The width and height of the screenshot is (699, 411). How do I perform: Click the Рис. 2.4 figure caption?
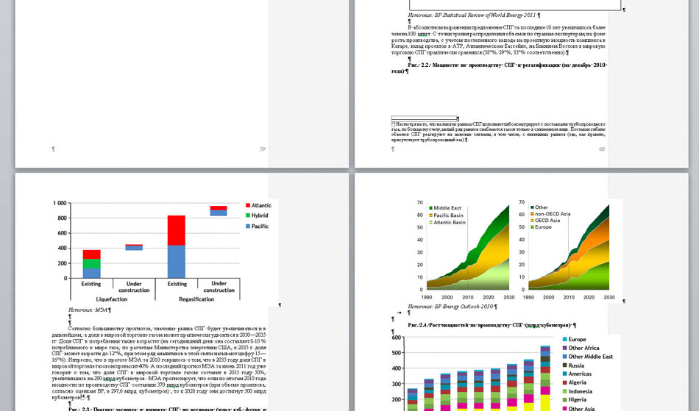point(489,325)
